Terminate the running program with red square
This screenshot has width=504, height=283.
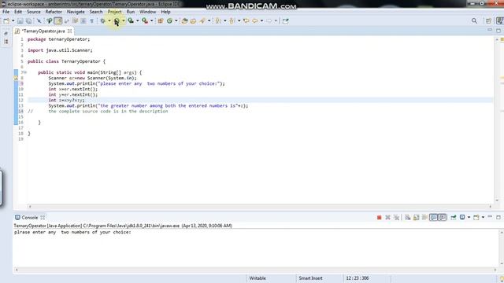[x=380, y=218]
